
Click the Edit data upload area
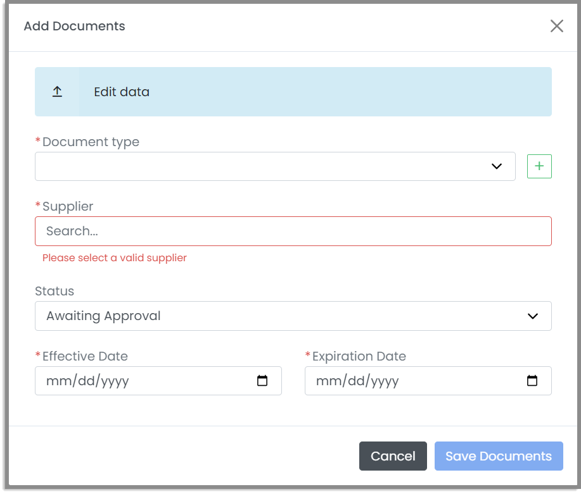coord(293,91)
